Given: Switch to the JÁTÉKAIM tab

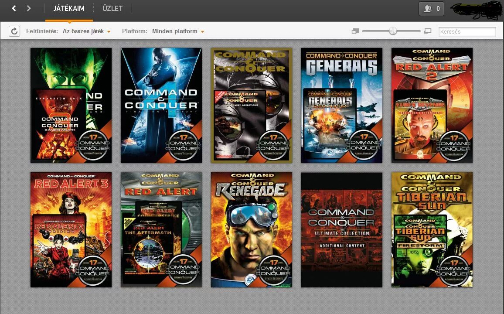Looking at the screenshot, I should [x=69, y=8].
